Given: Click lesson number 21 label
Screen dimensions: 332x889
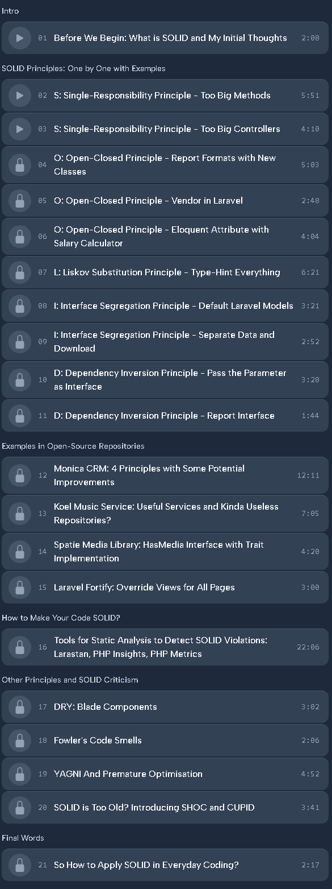Looking at the screenshot, I should click(x=43, y=865).
